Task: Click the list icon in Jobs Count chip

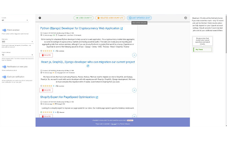Action: tap(77, 18)
